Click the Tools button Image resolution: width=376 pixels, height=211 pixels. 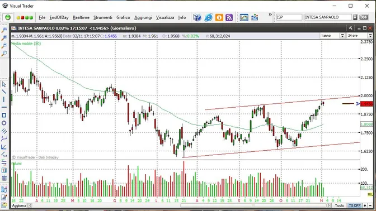point(339,205)
